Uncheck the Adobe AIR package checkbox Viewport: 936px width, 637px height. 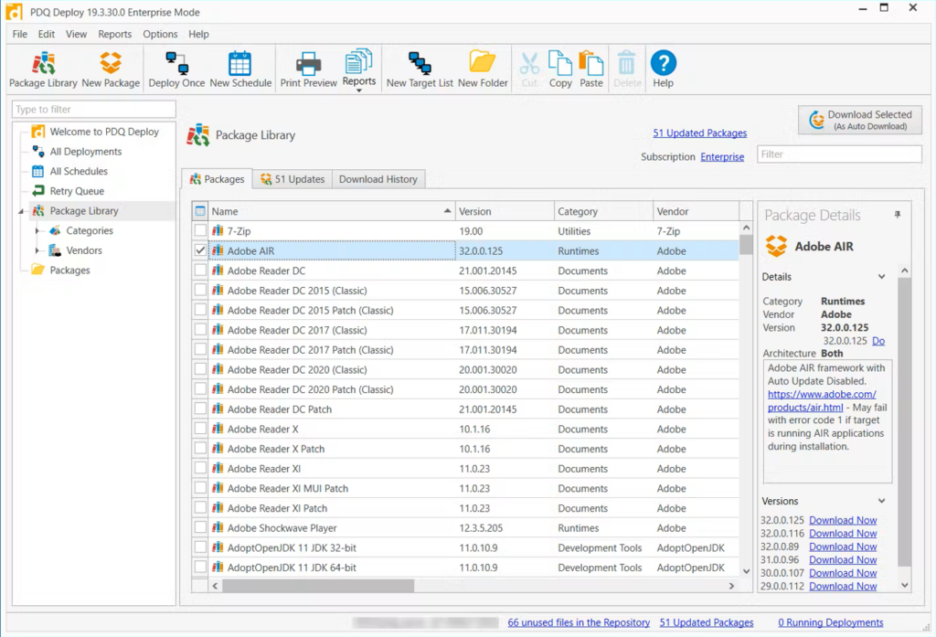coord(199,250)
